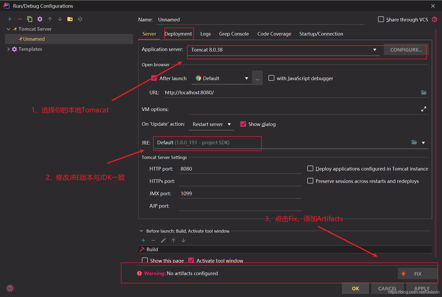442x297 pixels.
Task: Click the VM options field
Action: click(304, 109)
